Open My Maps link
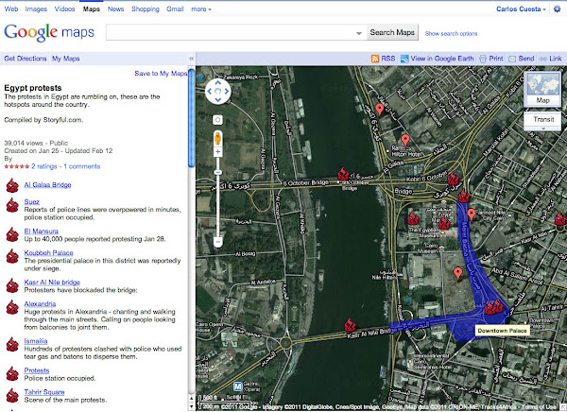The width and height of the screenshot is (567, 412). pyautogui.click(x=66, y=59)
